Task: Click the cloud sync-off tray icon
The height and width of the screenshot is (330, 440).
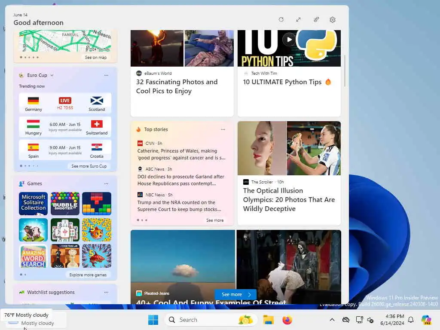Action: 346,320
